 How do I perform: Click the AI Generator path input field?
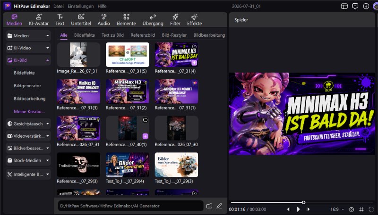click(x=131, y=206)
